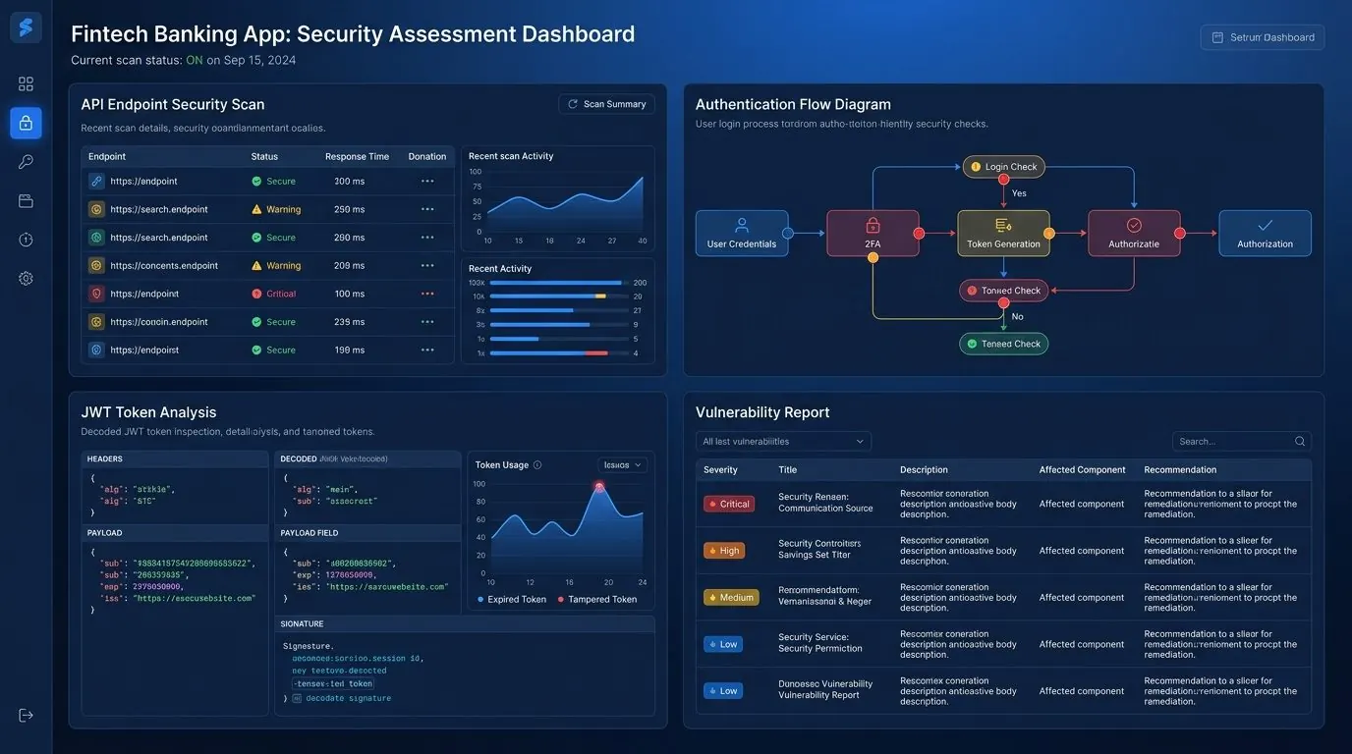Select the User Credentials flow node
The image size is (1352, 754).
742,234
